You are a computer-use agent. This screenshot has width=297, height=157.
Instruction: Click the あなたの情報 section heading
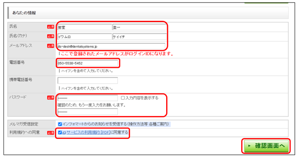(24, 13)
